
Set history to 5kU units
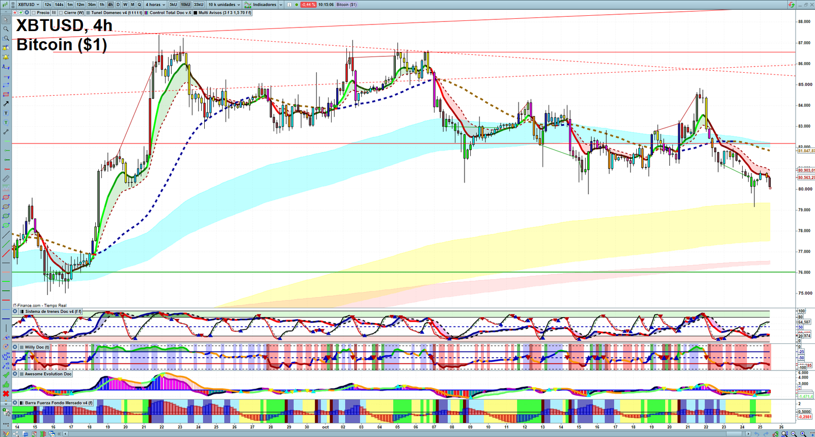173,5
